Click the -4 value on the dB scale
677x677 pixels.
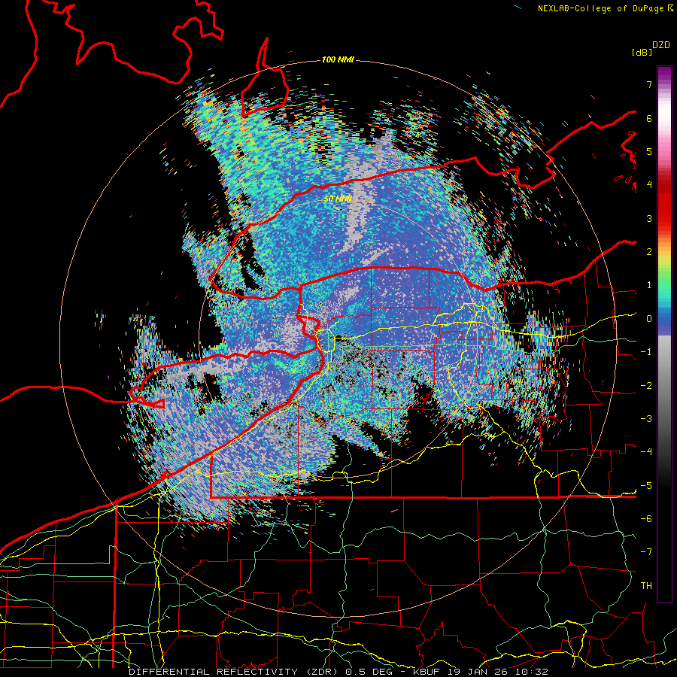(646, 452)
